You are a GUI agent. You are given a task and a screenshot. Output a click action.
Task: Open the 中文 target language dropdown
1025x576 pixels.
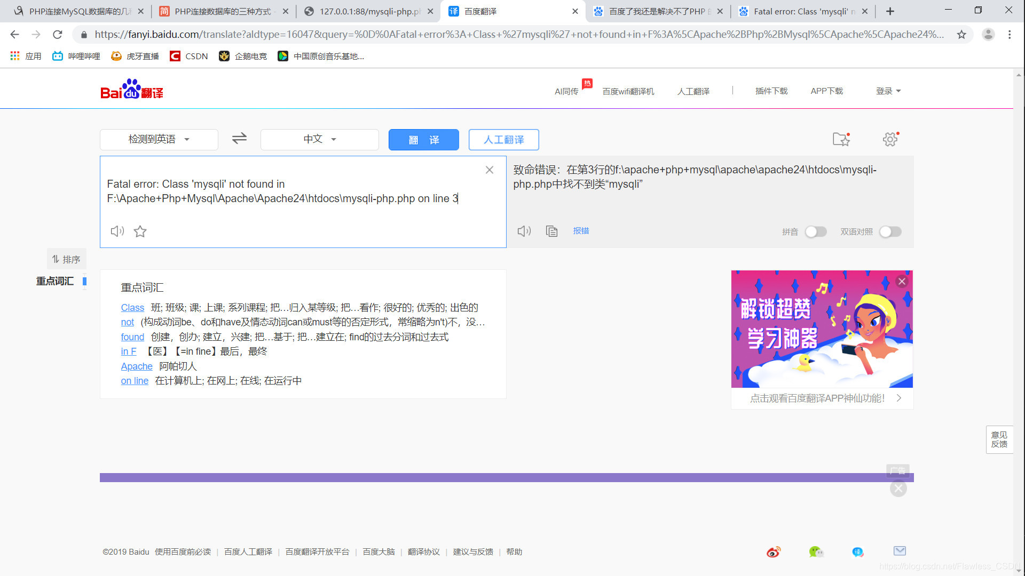click(319, 139)
